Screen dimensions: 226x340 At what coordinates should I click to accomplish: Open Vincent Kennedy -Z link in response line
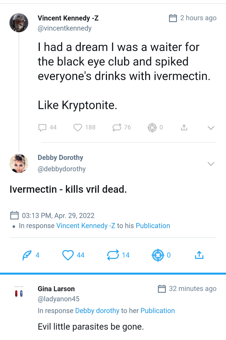click(x=86, y=226)
